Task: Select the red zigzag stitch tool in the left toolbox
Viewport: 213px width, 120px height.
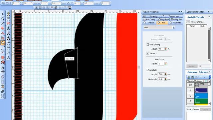Action: point(3,28)
